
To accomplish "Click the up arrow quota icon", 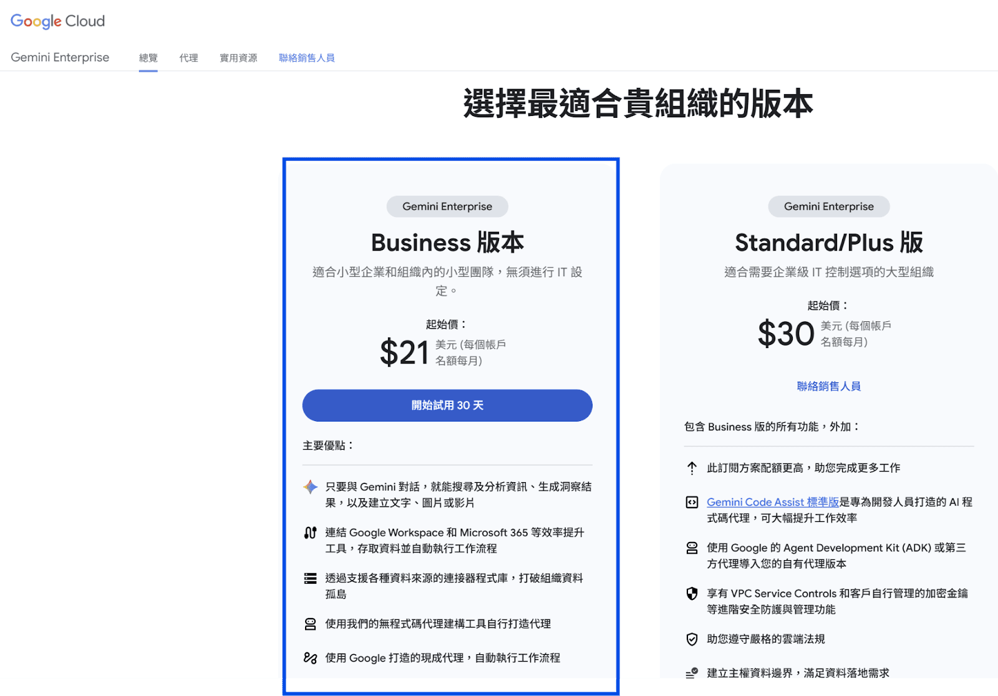I will [692, 468].
